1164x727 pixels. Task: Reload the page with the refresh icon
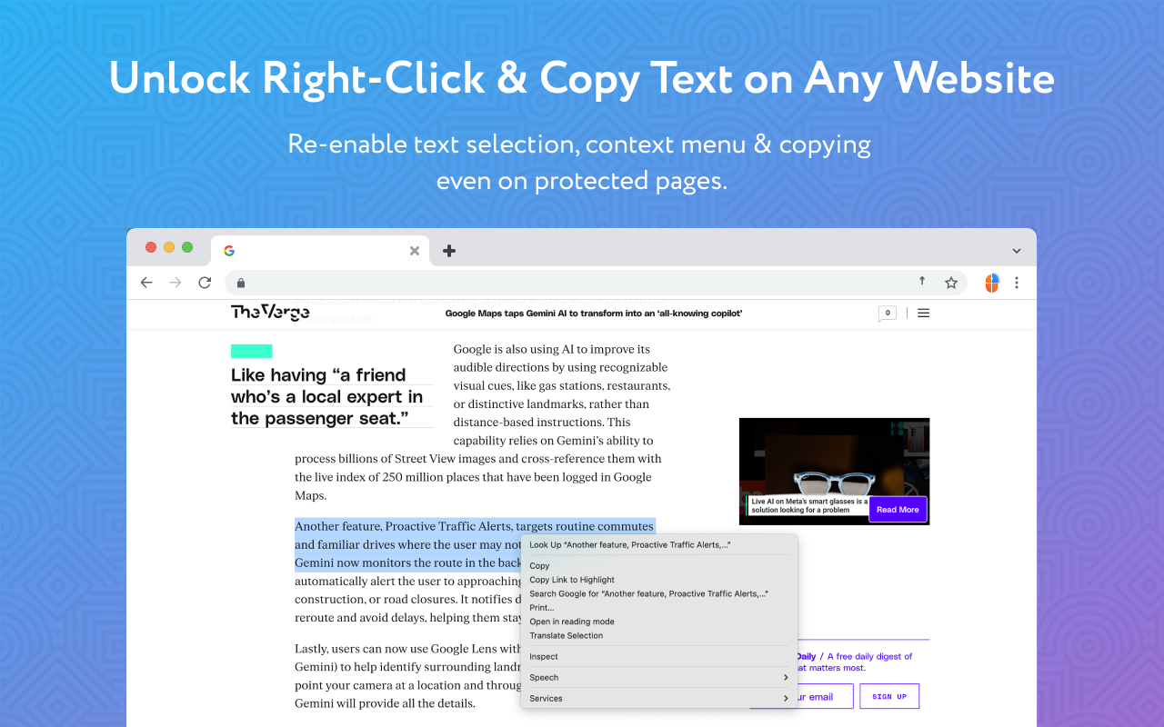(205, 283)
